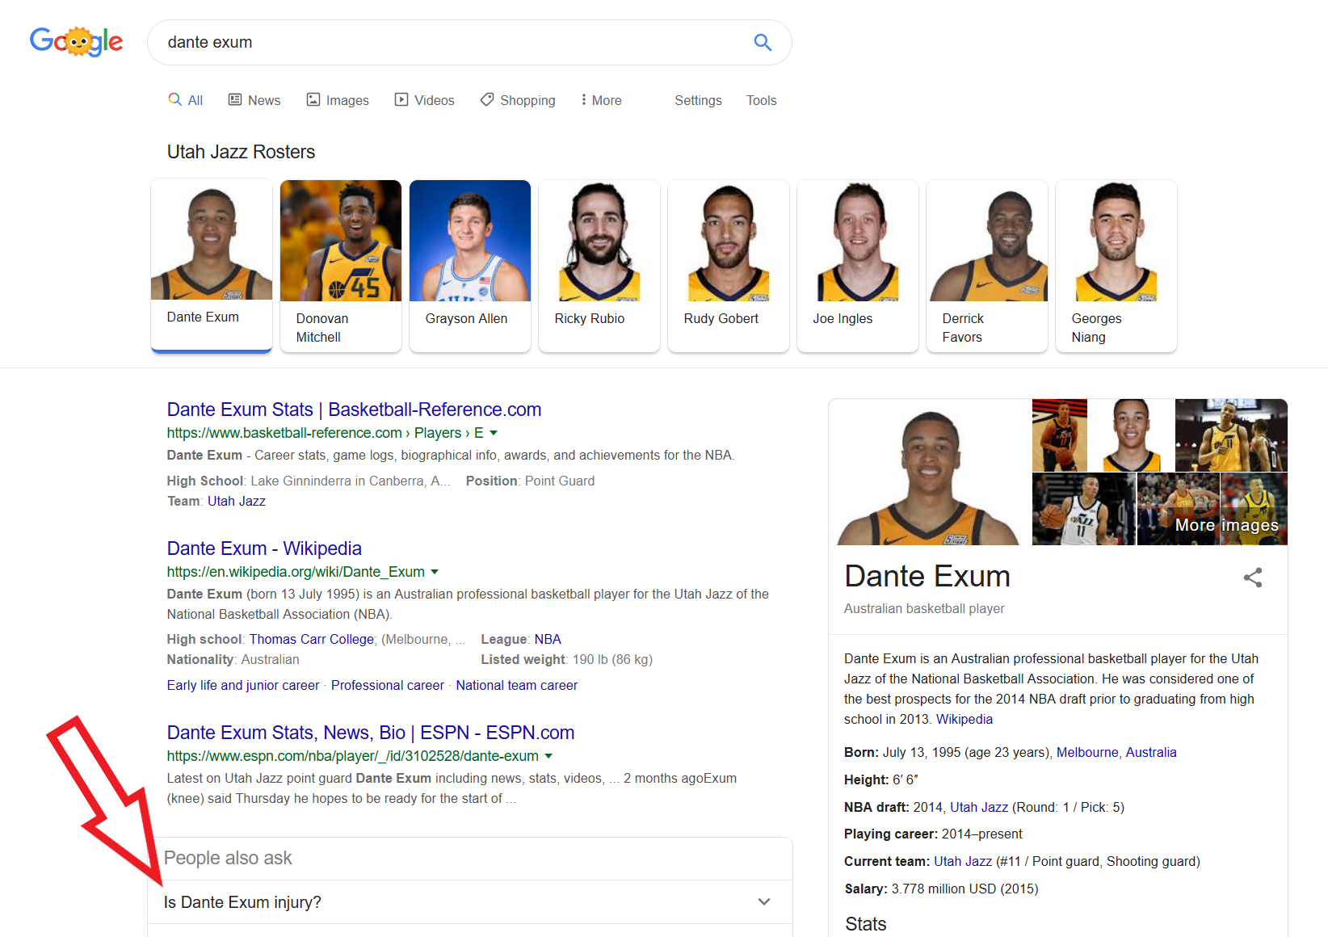Screen dimensions: 1328x937
Task: Open the More search options menu
Action: [602, 100]
